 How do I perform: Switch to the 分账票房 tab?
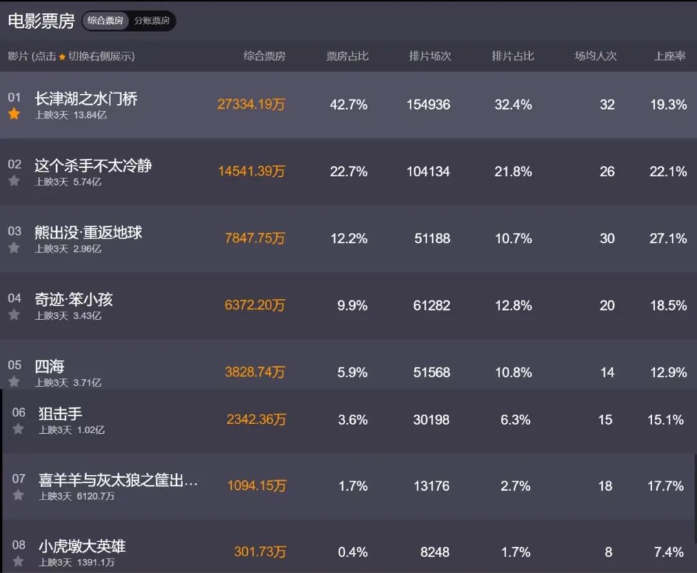(x=152, y=21)
